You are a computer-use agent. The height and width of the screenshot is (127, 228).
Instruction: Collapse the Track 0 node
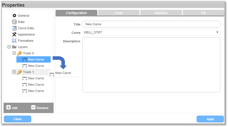pyautogui.click(x=14, y=53)
